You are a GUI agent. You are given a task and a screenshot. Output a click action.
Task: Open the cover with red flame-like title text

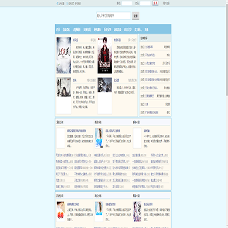(x=61, y=212)
